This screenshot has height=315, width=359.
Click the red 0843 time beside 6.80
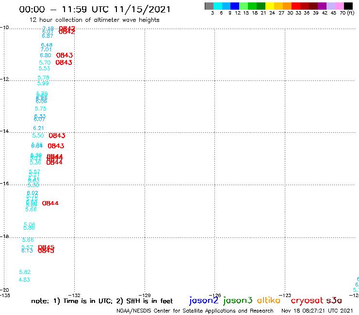pos(65,55)
